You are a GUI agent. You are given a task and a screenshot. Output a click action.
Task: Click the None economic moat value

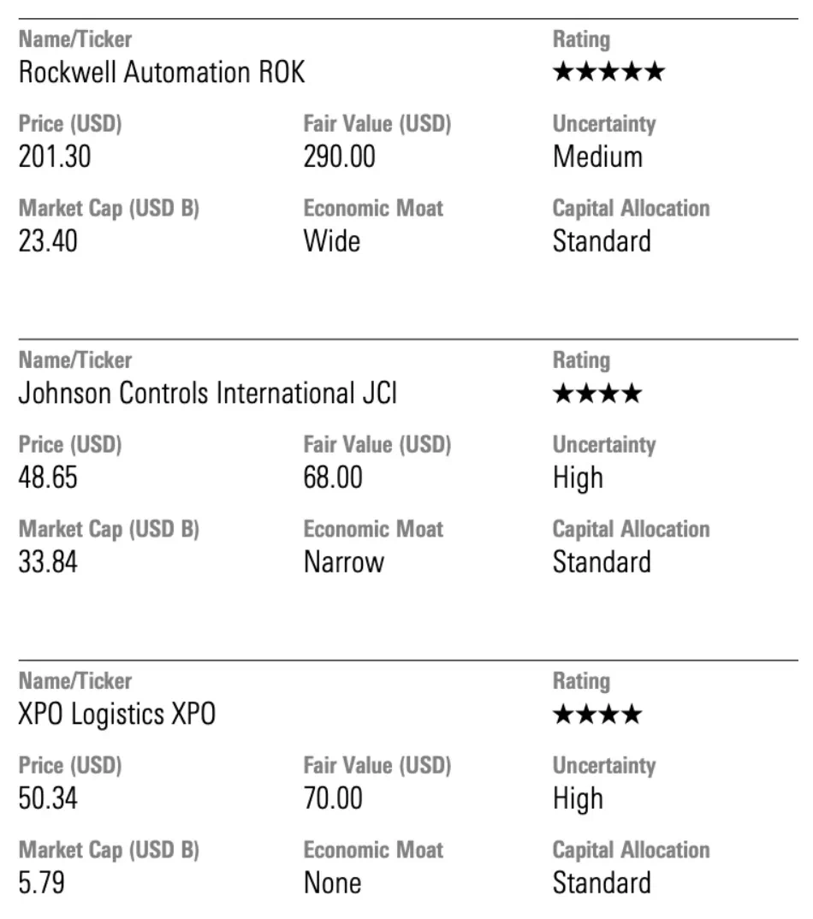[x=332, y=882]
